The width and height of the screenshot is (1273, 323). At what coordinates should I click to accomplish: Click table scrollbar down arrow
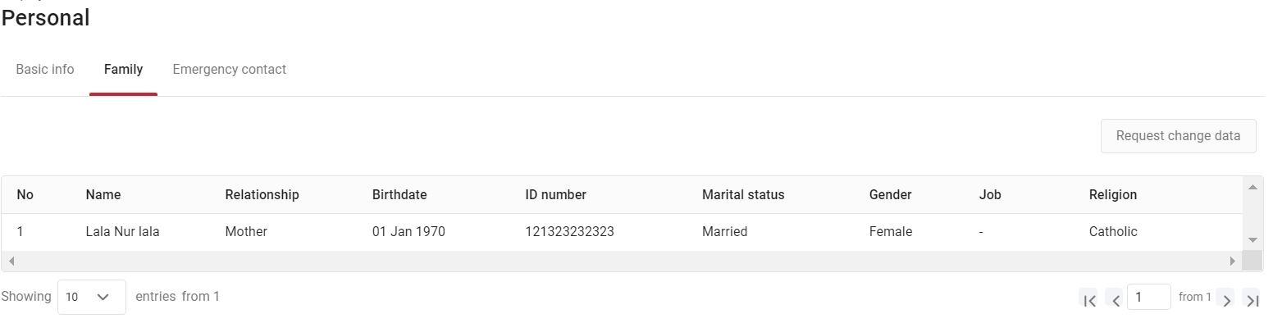1252,240
